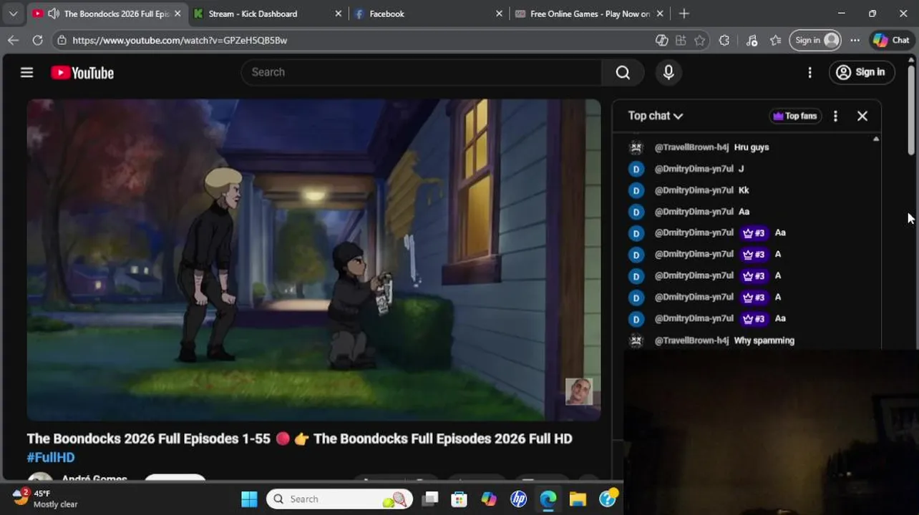
Task: Open the Favorites list icon
Action: pyautogui.click(x=775, y=40)
